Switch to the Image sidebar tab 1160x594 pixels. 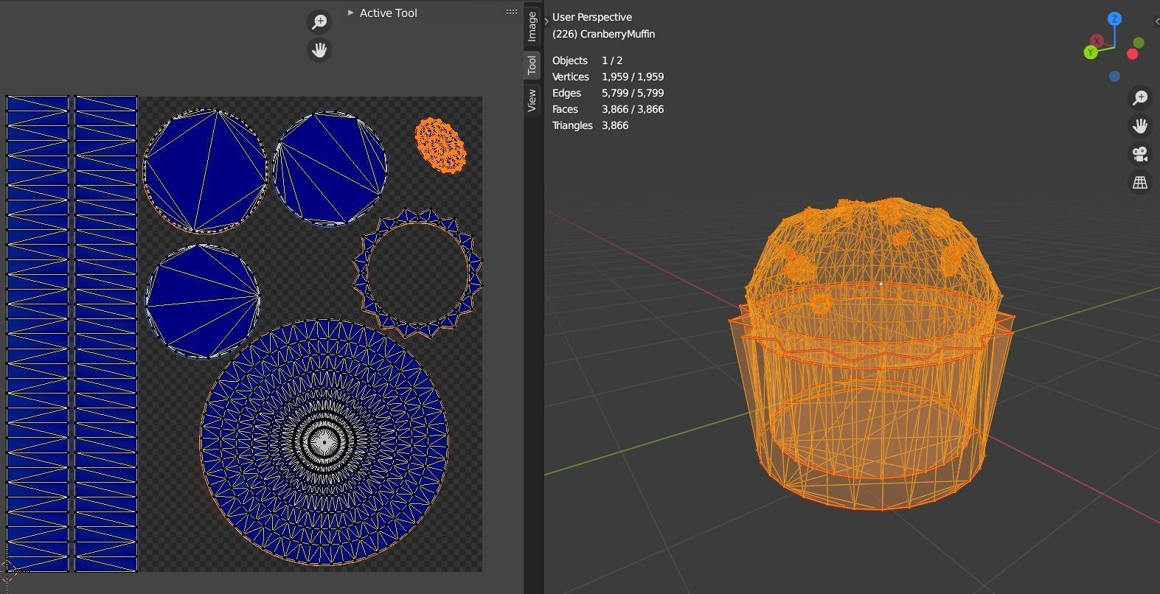click(x=532, y=27)
